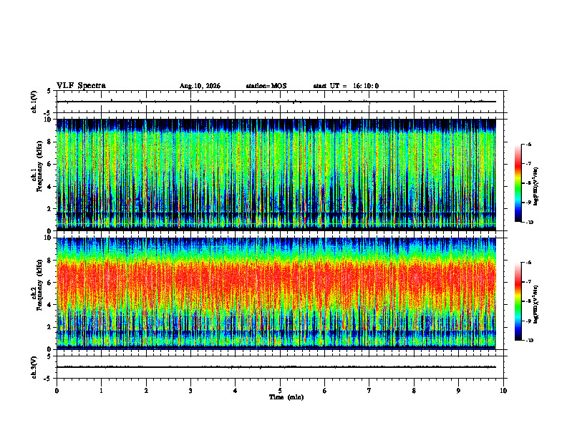Image resolution: width=567 pixels, height=438 pixels.
Task: Click time axis tick label "5"
Action: point(280,391)
